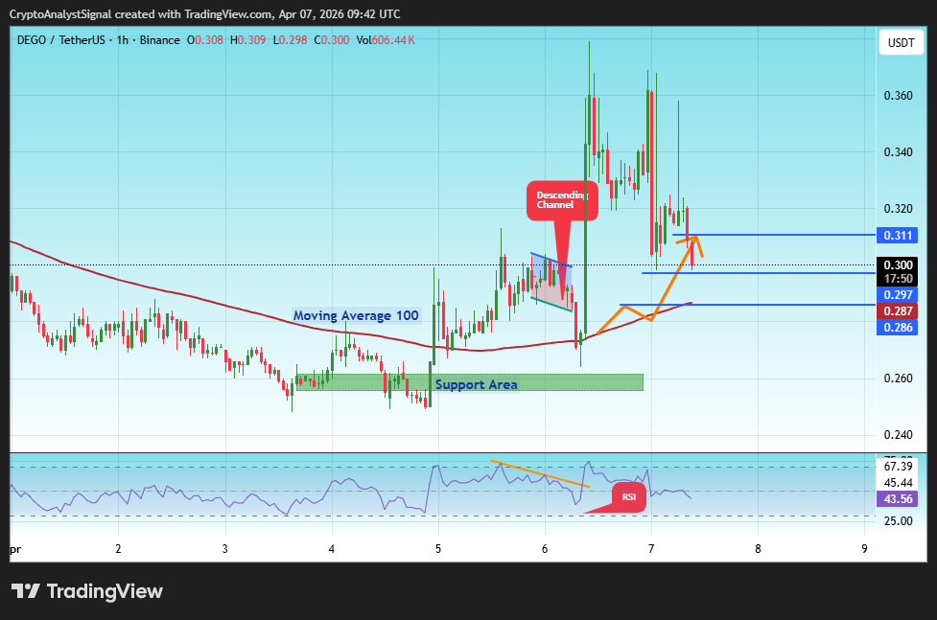Click date label 3 on time axis

point(224,548)
